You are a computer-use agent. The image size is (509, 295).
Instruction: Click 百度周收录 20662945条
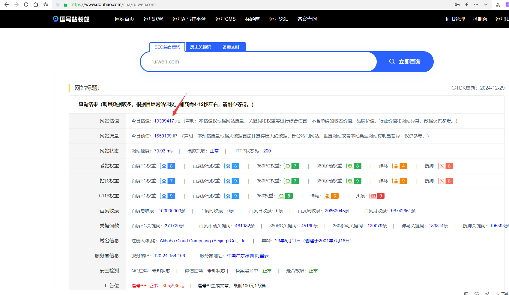[x=337, y=211]
